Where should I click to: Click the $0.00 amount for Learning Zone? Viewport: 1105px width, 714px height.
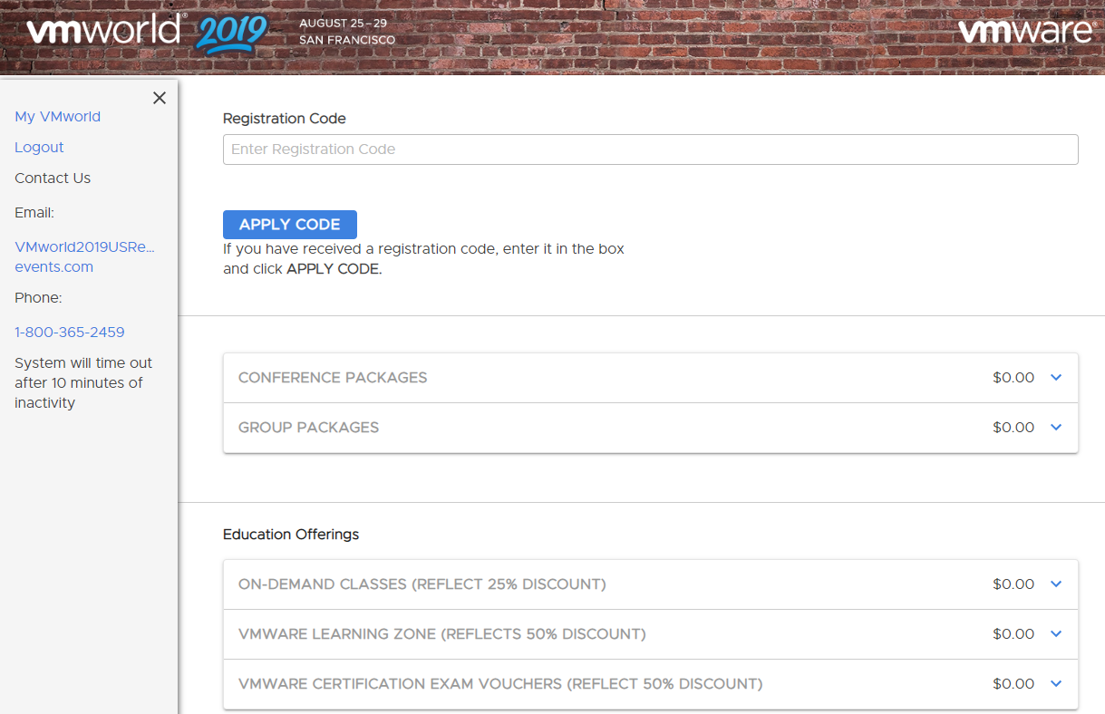pyautogui.click(x=1013, y=634)
